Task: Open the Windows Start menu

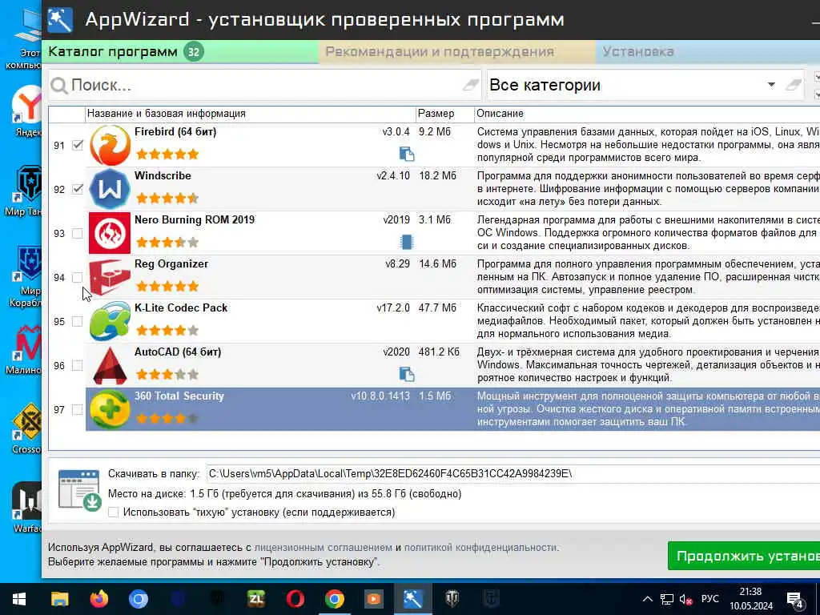Action: [19, 599]
